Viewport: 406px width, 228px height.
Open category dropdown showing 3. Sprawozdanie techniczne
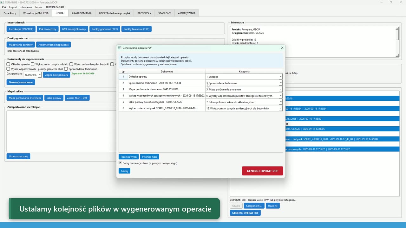click(280, 83)
